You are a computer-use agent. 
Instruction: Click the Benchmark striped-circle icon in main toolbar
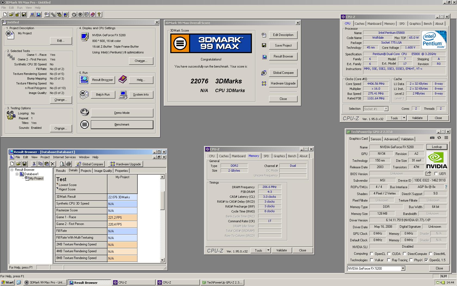80,14
